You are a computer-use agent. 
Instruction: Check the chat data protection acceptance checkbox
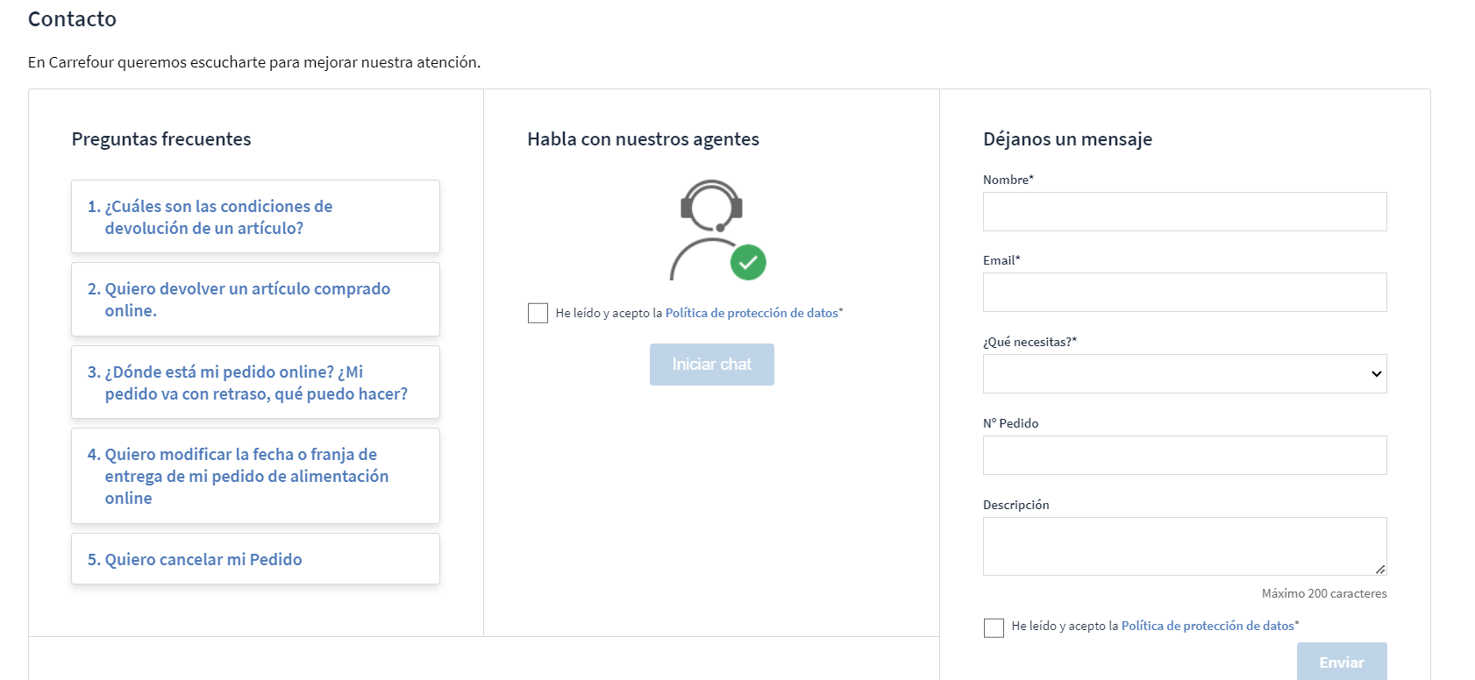coord(538,312)
